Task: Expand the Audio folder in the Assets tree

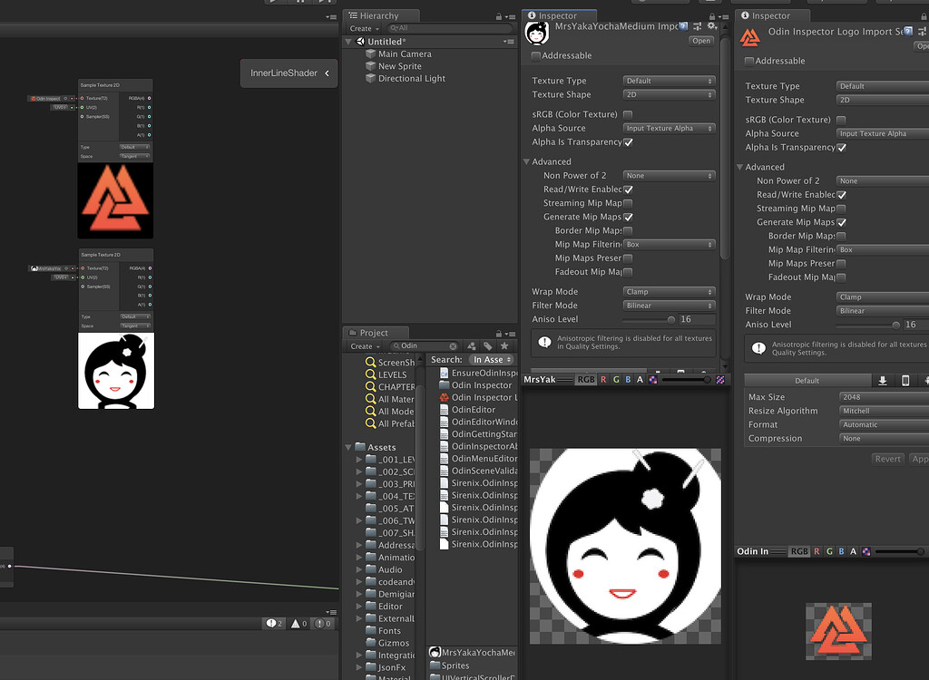Action: coord(359,569)
